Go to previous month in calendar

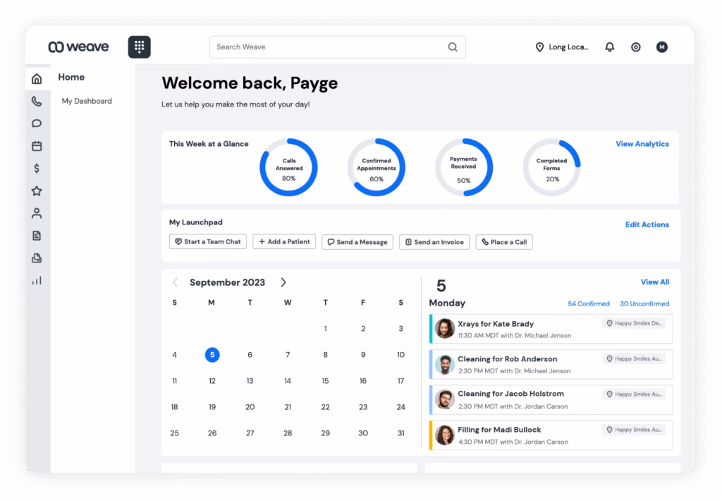coord(176,282)
